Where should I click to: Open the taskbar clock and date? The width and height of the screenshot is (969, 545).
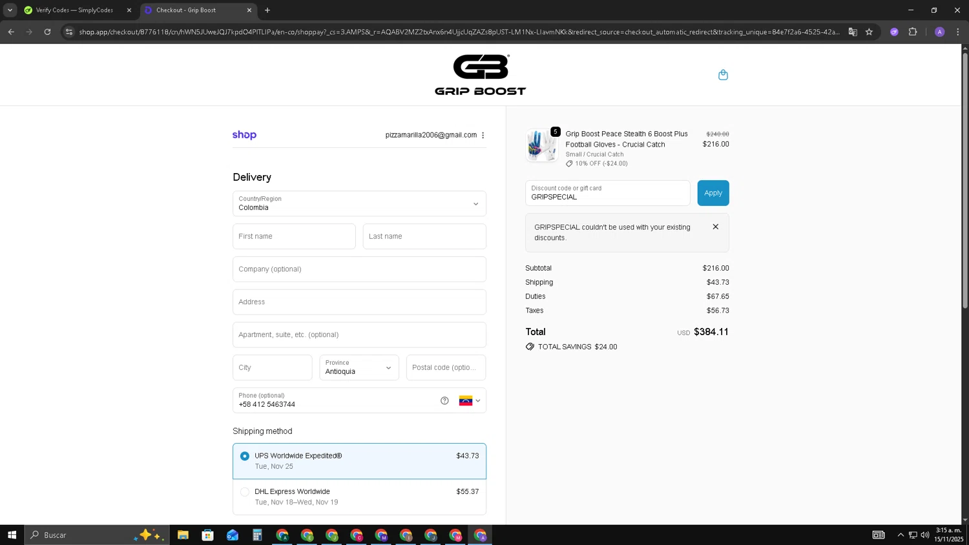(x=948, y=535)
